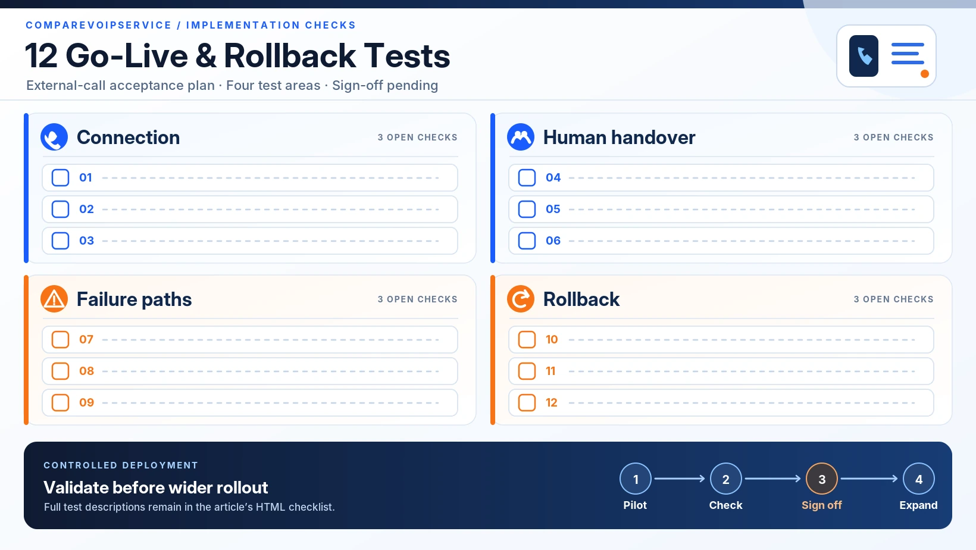This screenshot has width=976, height=550.
Task: Click the Rollback circular arrow icon
Action: click(x=521, y=299)
